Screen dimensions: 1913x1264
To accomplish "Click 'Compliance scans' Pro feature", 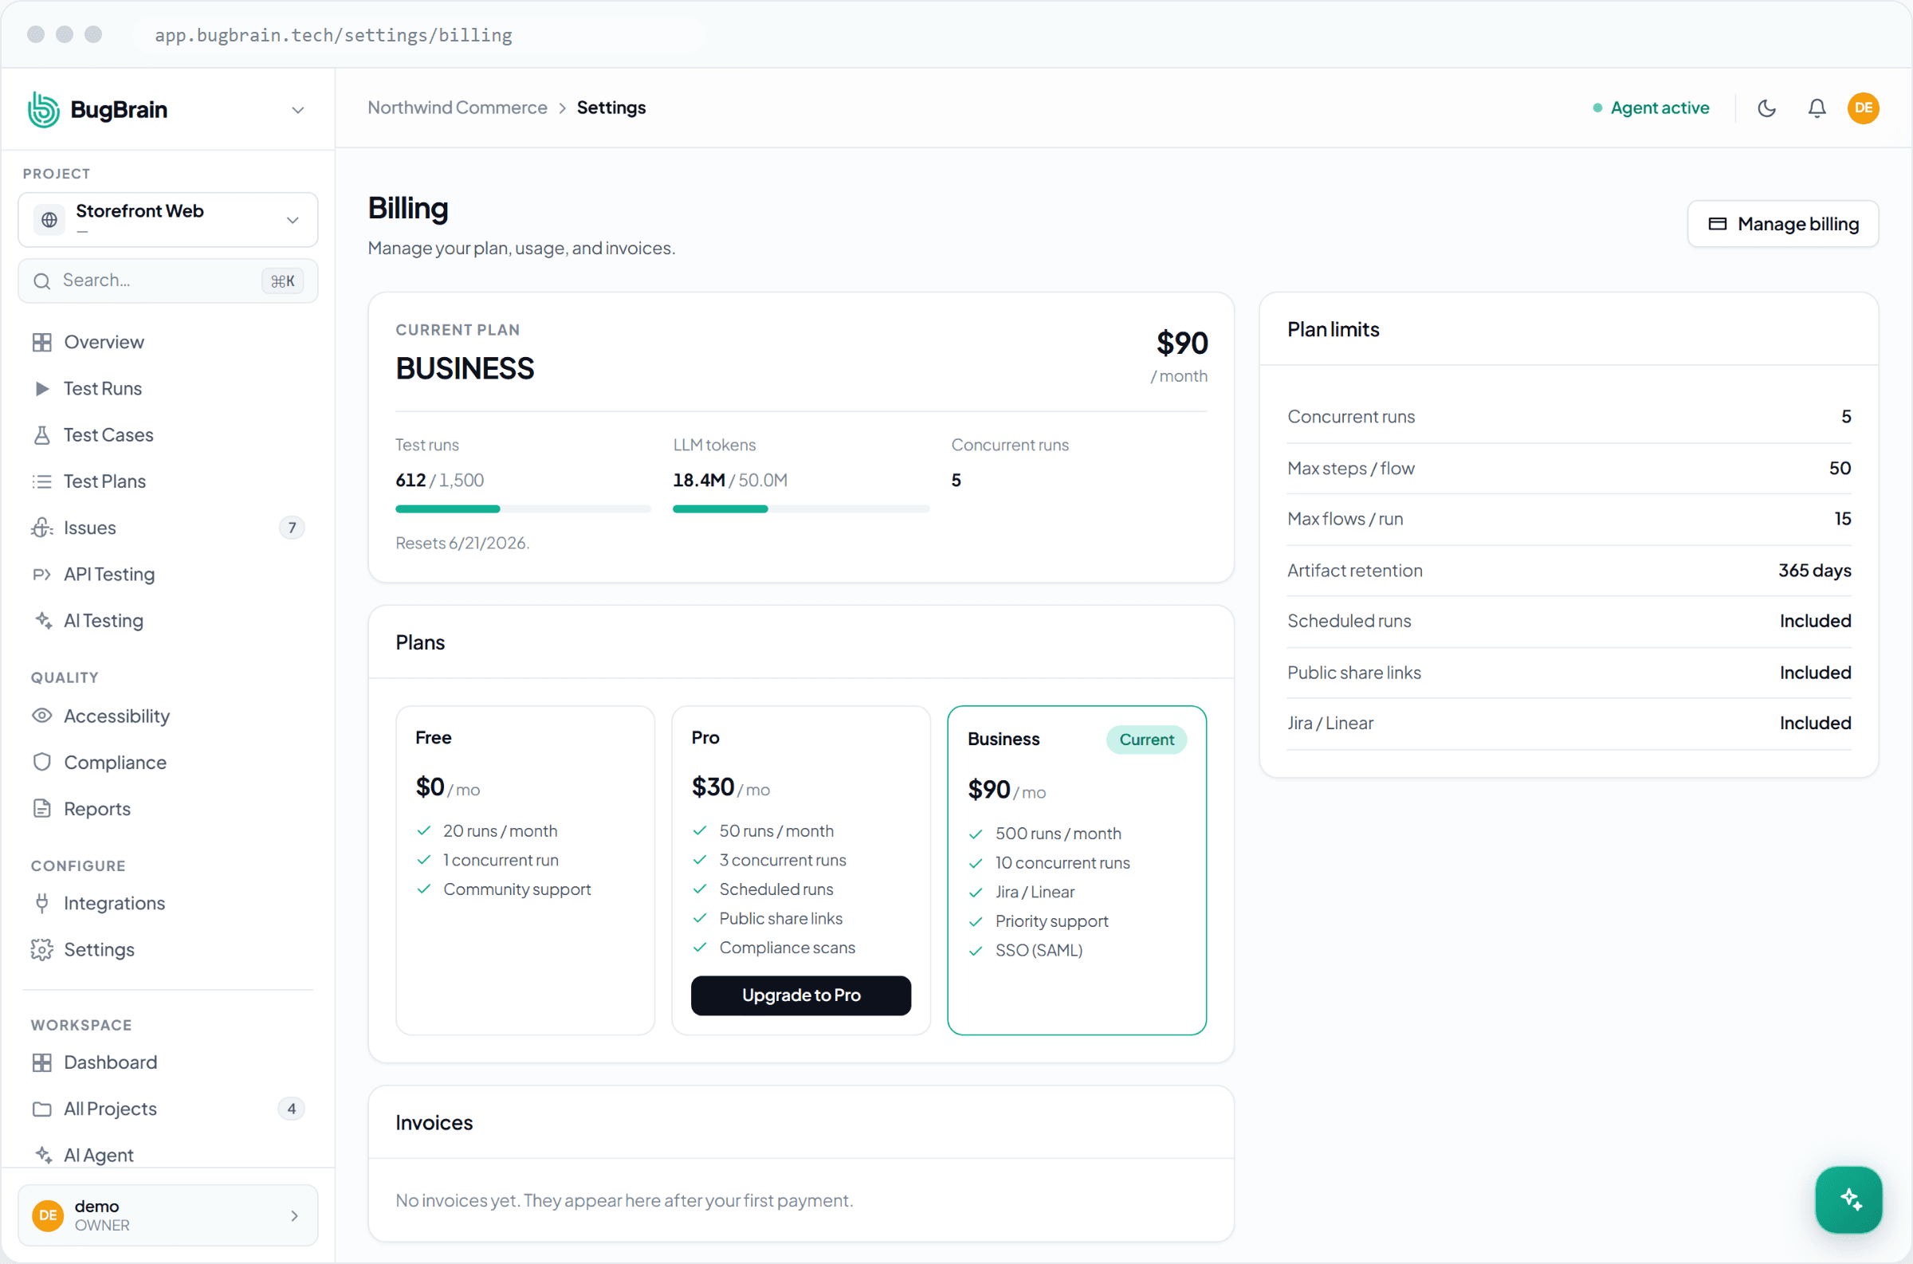I will click(787, 947).
